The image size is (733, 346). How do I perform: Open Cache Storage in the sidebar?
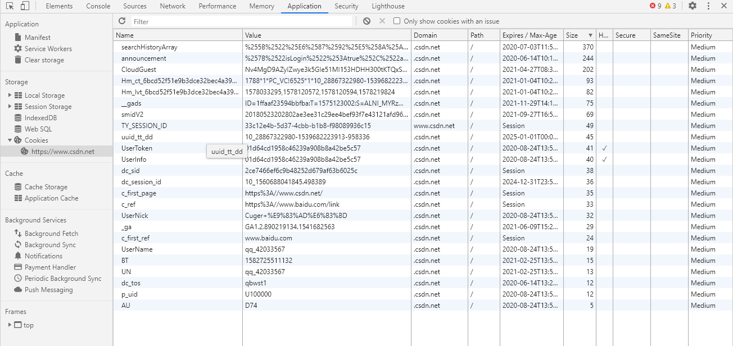[46, 187]
